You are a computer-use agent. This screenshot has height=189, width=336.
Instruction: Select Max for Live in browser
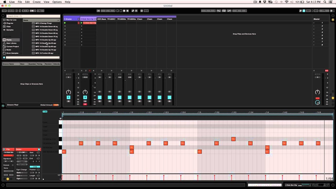(11, 20)
